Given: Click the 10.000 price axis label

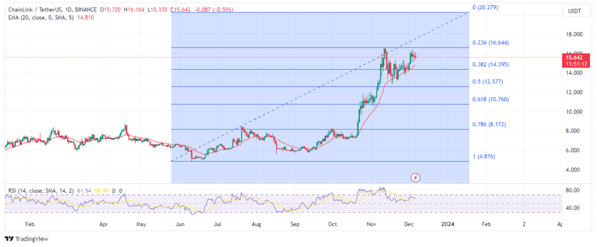Looking at the screenshot, I should click(575, 112).
